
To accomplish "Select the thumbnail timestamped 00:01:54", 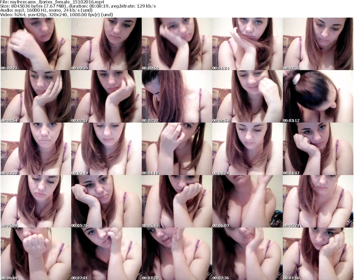I will coord(36,96).
